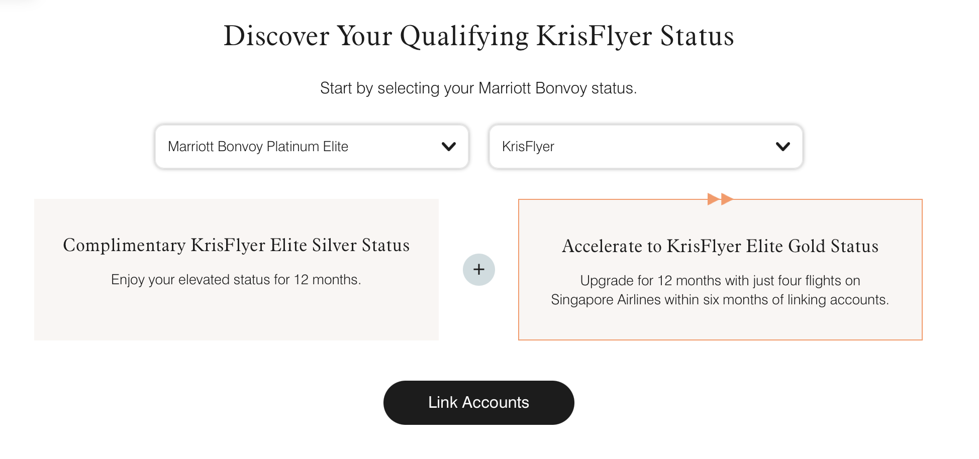Screen dimensions: 979x459
Task: Click the word "KrisFlyer" in the page title
Action: (594, 36)
